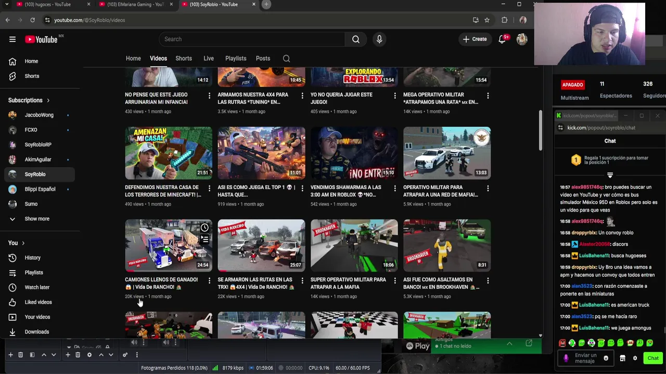The image size is (666, 374).
Task: Reload the page in Chrome
Action: click(32, 20)
